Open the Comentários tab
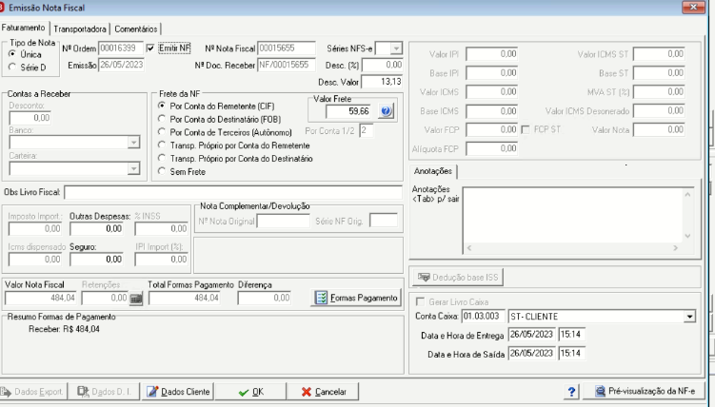 136,29
